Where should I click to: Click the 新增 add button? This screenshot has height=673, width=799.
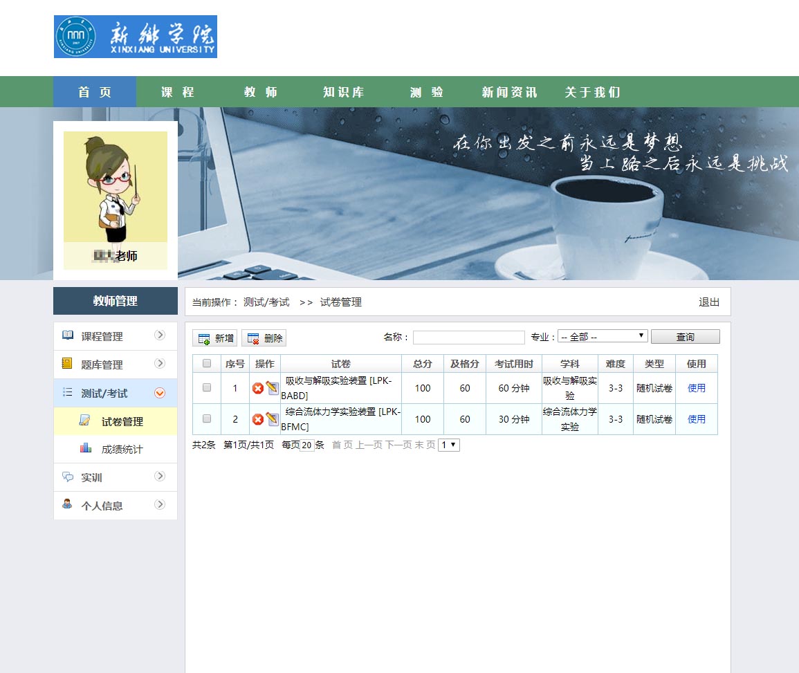215,338
